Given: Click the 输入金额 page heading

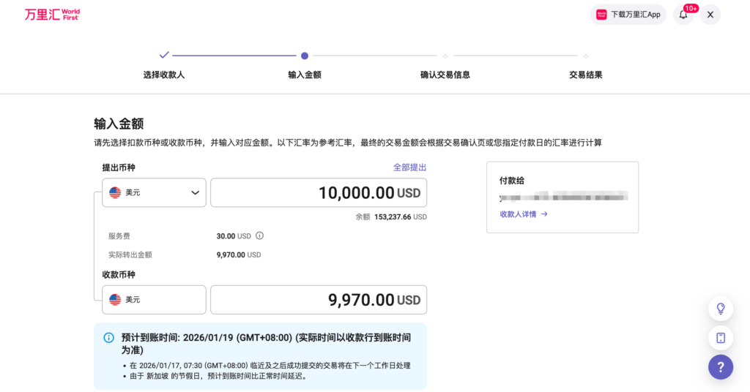Looking at the screenshot, I should click(119, 124).
